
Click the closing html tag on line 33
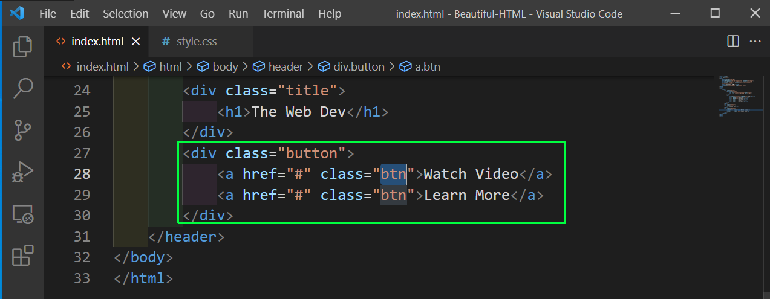(x=143, y=278)
